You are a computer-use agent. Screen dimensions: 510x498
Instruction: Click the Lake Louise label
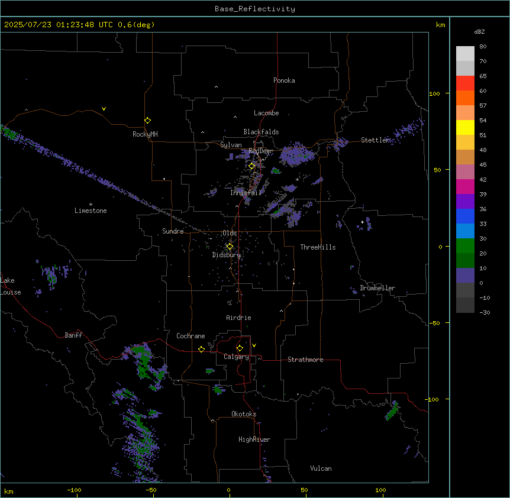point(11,286)
